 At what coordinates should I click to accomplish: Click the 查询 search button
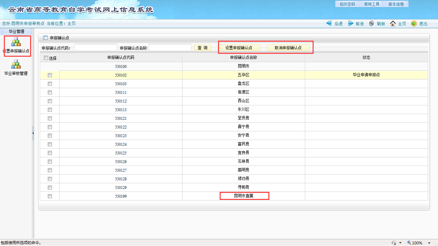click(x=202, y=48)
